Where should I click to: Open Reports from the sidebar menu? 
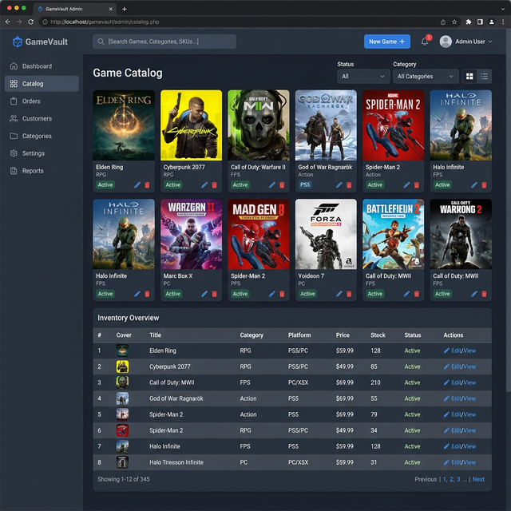point(33,171)
